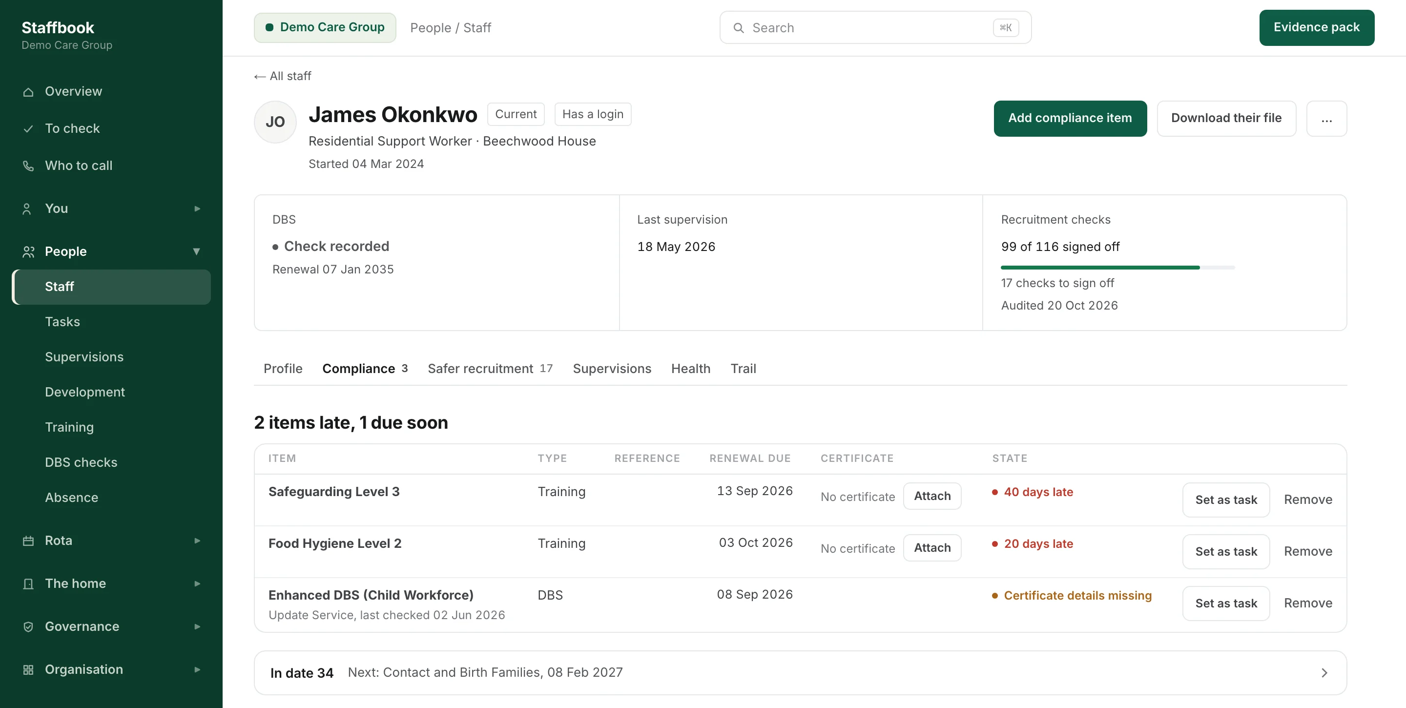Switch to the Profile tab
This screenshot has height=708, width=1406.
[283, 369]
